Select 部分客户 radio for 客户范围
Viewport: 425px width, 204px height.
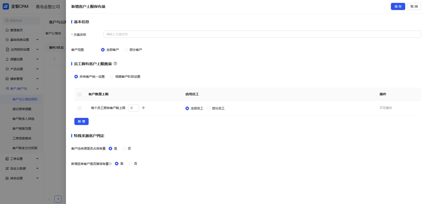point(126,50)
